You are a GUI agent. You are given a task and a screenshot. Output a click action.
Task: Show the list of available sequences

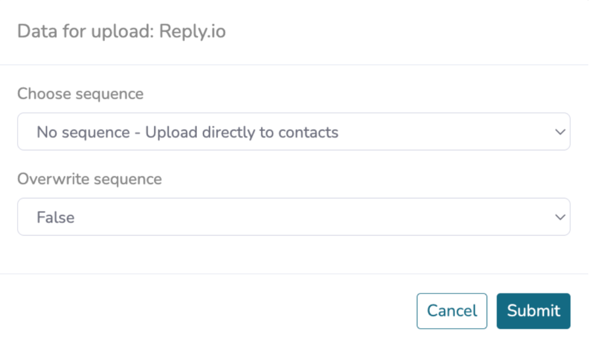293,132
